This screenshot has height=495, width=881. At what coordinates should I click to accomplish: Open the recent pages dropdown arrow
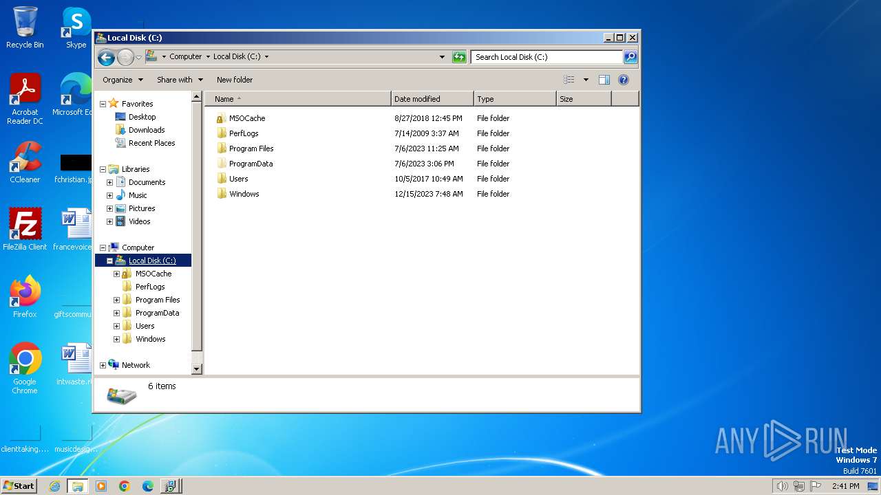click(x=138, y=57)
